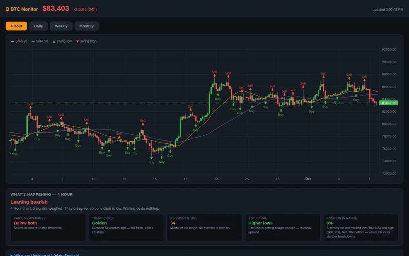
Task: Toggle the swing high legend entry
Action: click(86, 41)
